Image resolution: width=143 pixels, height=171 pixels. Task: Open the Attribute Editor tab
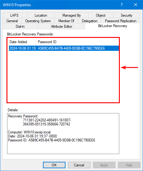61,26
